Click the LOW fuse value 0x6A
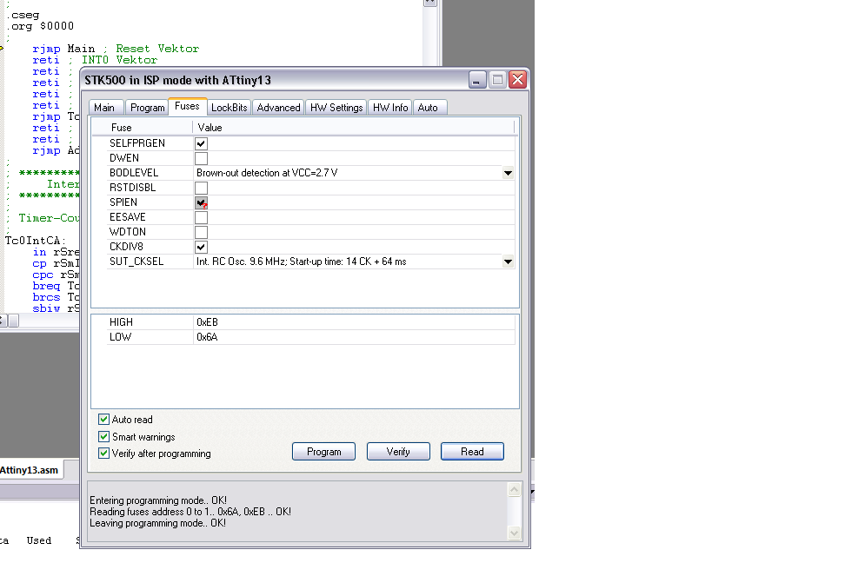The height and width of the screenshot is (563, 845). coord(208,337)
